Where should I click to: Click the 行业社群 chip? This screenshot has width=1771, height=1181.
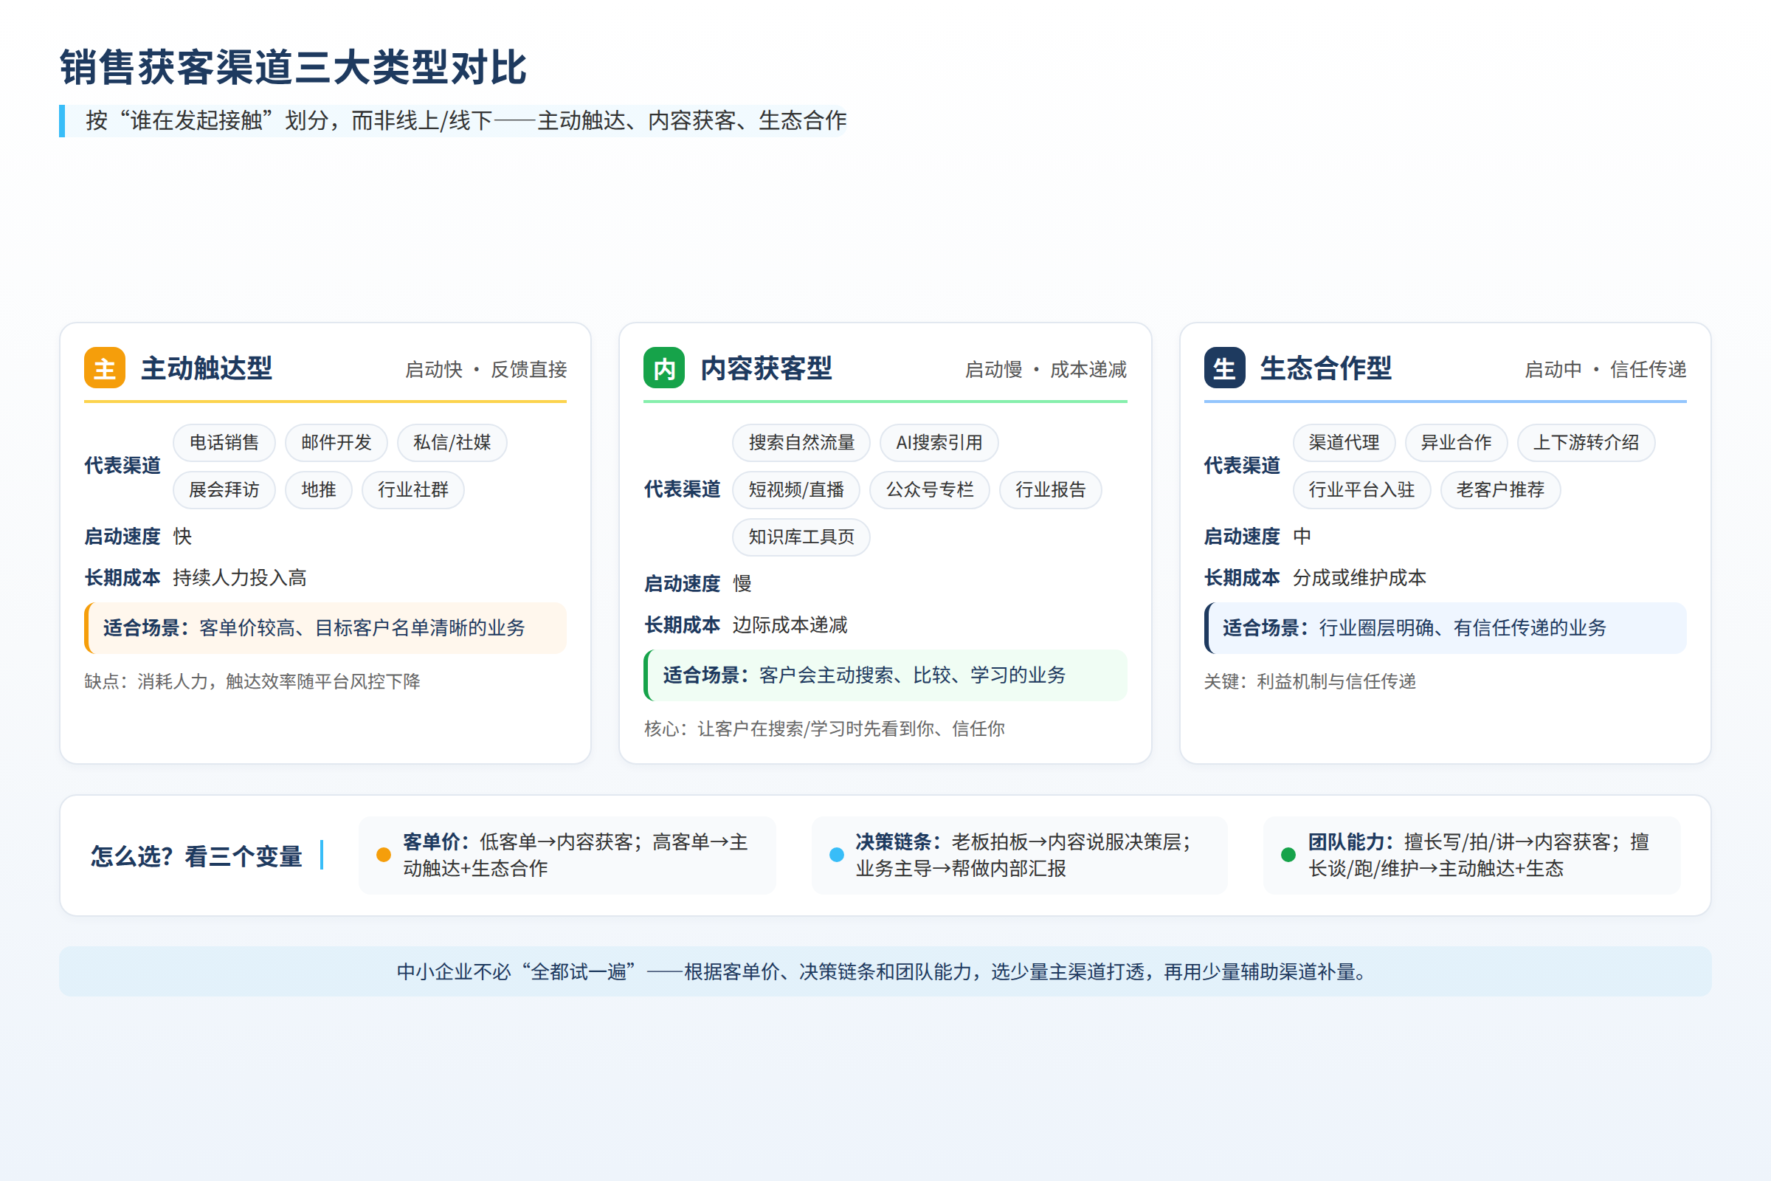click(413, 490)
